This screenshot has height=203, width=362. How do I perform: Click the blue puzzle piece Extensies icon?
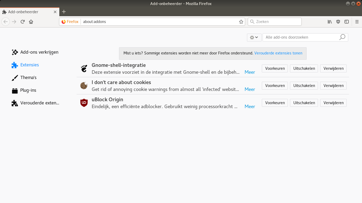point(15,65)
